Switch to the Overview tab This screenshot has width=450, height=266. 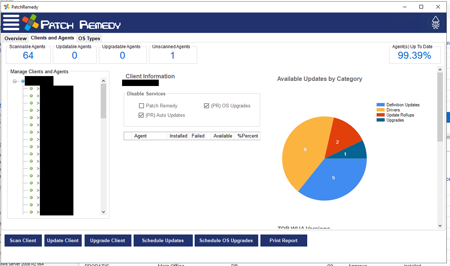[x=16, y=38]
